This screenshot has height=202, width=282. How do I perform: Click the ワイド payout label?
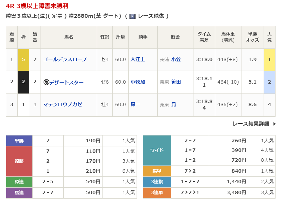(157, 150)
